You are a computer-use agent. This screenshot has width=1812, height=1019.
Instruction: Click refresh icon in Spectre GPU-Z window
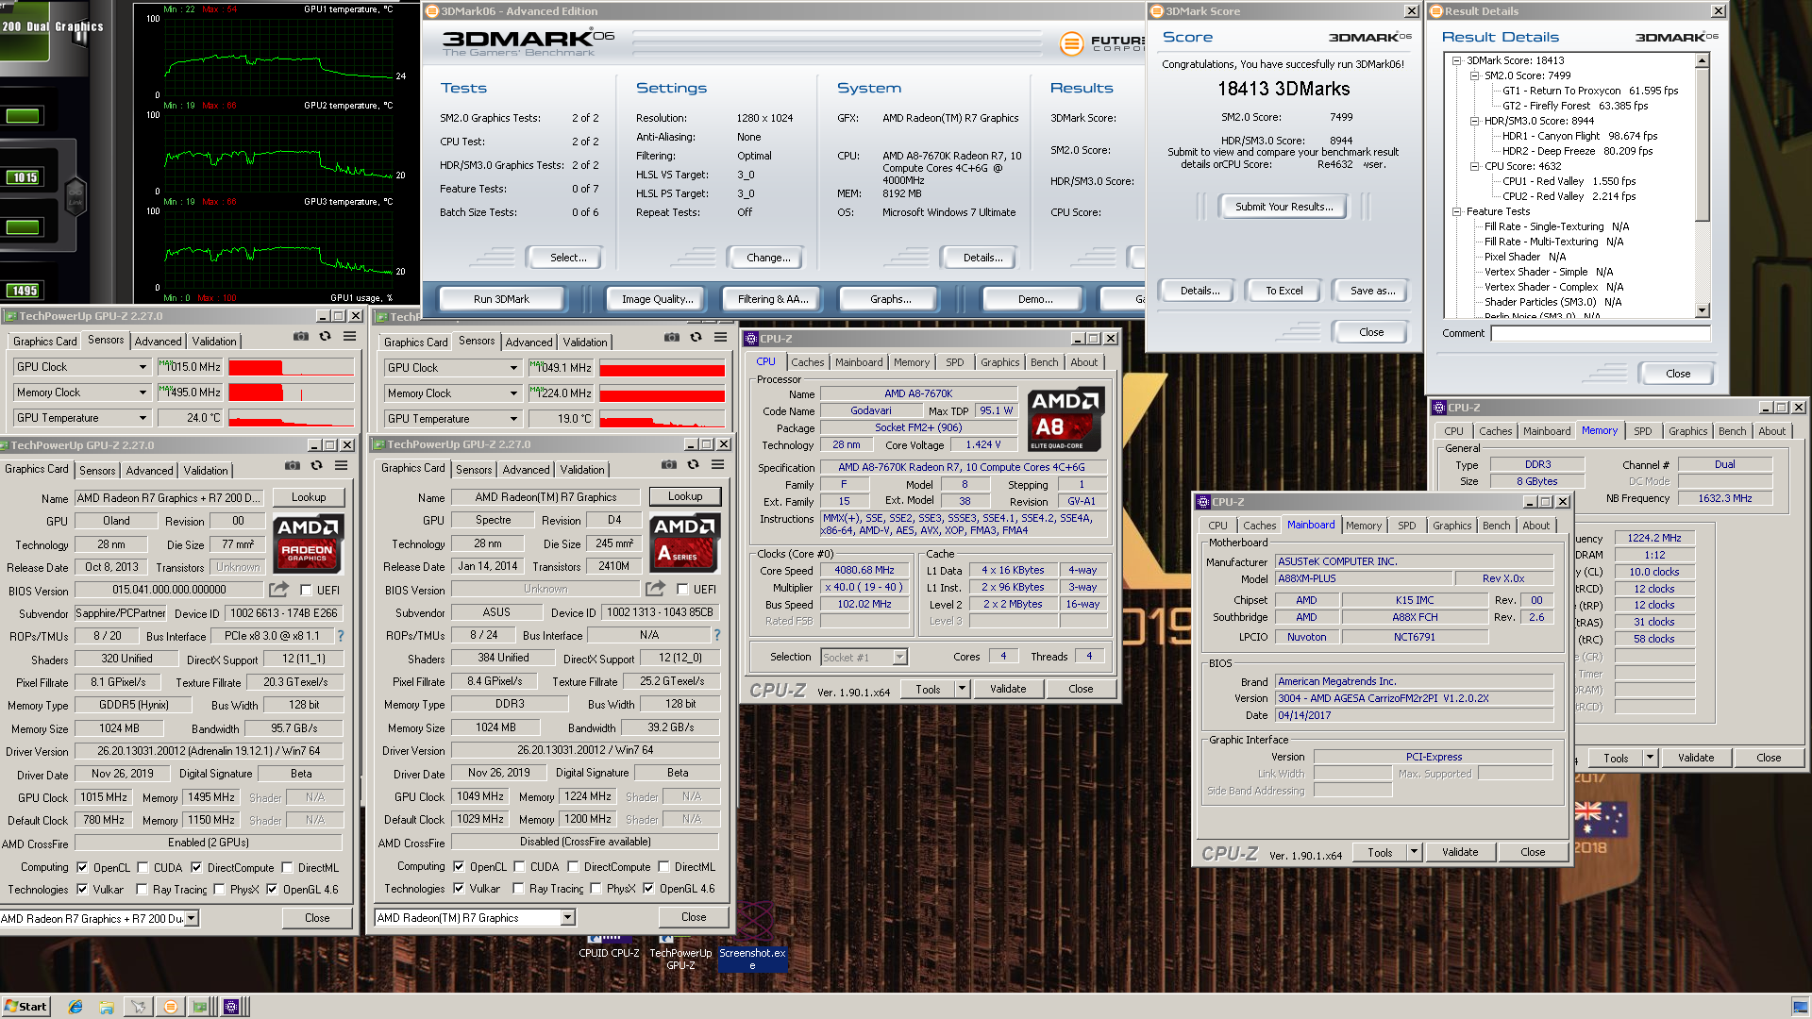(694, 464)
